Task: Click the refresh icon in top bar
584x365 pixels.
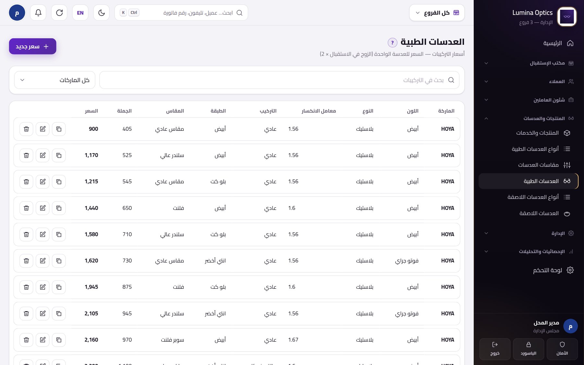Action: pos(59,13)
